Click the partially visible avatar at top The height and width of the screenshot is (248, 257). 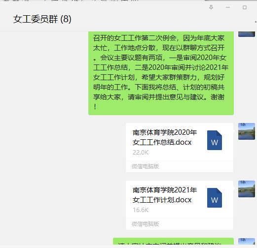click(247, 34)
